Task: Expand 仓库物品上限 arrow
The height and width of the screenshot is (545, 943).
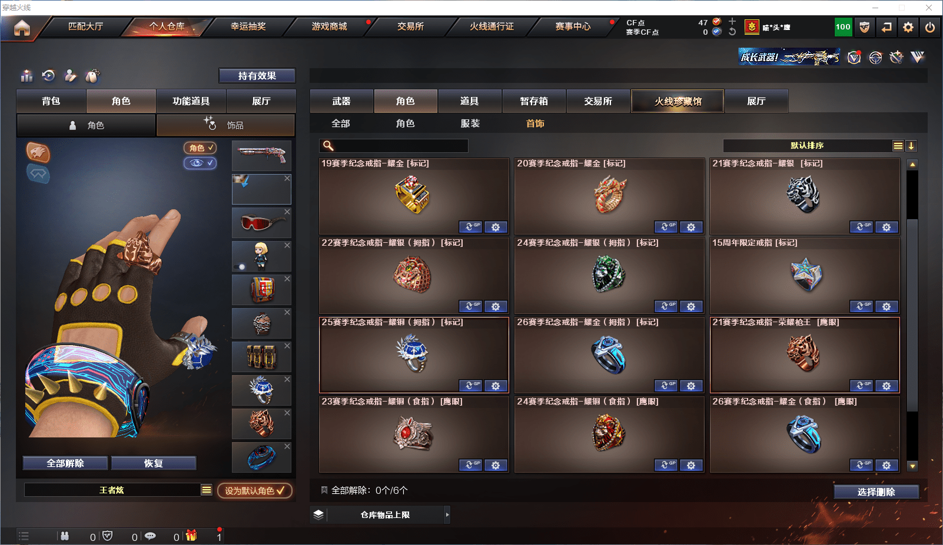Action: click(447, 514)
